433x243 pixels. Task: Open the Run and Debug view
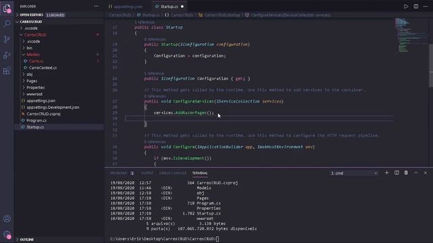(7, 55)
